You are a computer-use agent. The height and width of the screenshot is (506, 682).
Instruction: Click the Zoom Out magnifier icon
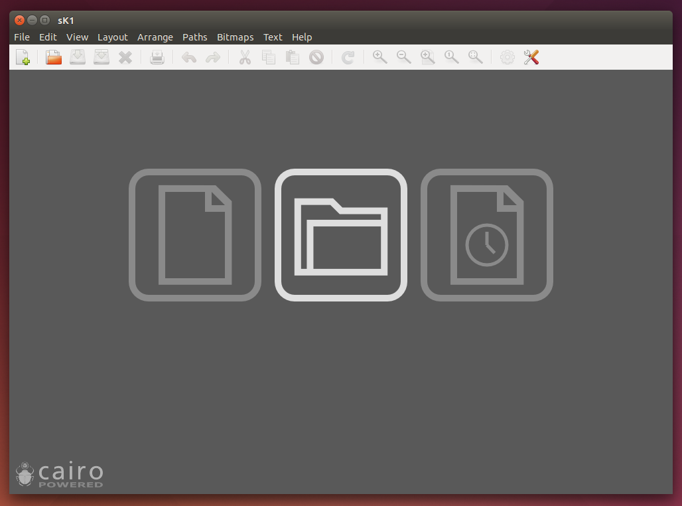point(403,57)
